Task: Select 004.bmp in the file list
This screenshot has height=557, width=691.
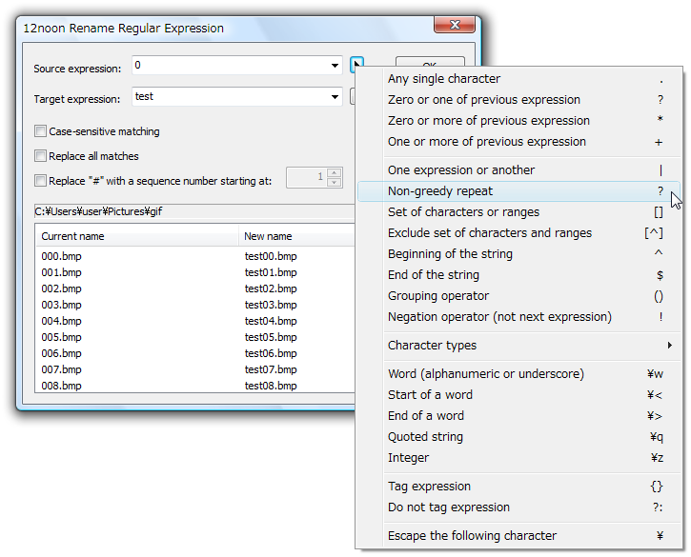Action: [x=60, y=321]
